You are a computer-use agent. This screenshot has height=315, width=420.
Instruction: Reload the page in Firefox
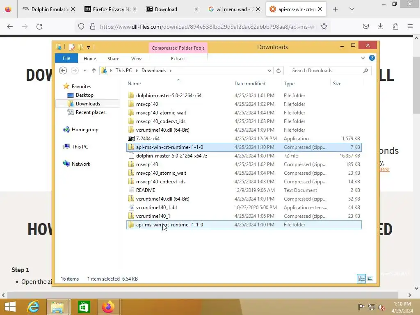coord(39,27)
